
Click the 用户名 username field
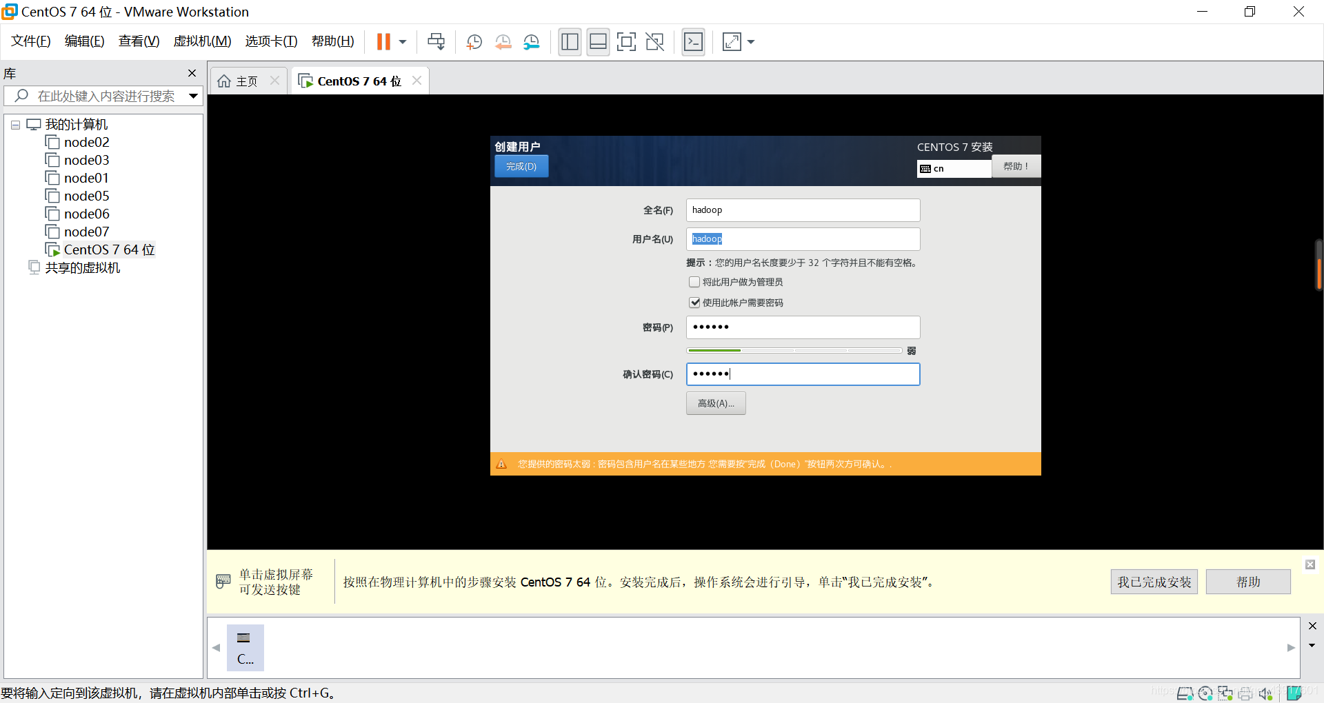click(x=803, y=239)
